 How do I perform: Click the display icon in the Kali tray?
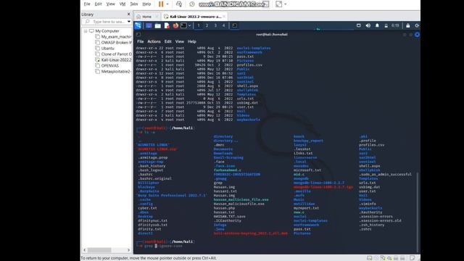[359, 26]
